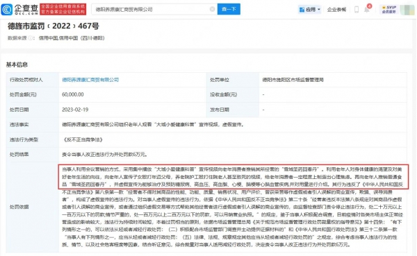Click the 发布日期 label
This screenshot has width=417, height=256.
point(220,110)
